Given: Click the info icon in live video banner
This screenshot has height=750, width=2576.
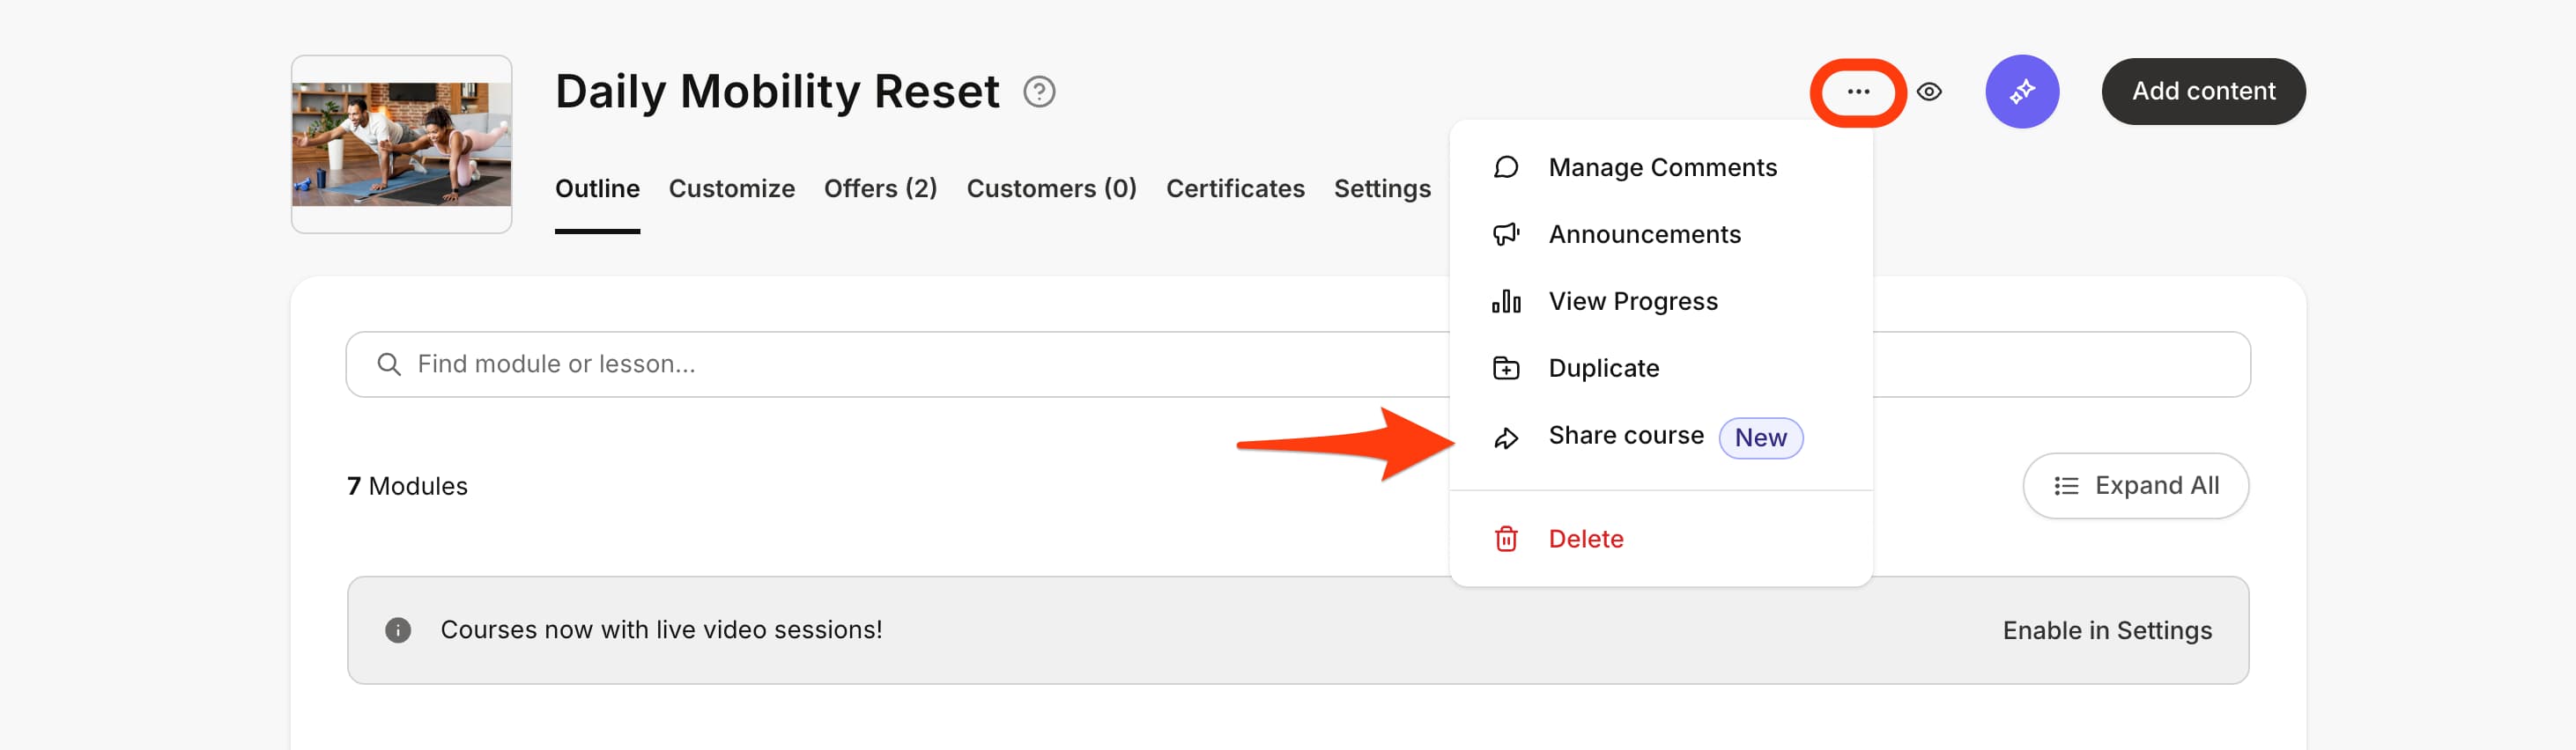Looking at the screenshot, I should click(398, 630).
